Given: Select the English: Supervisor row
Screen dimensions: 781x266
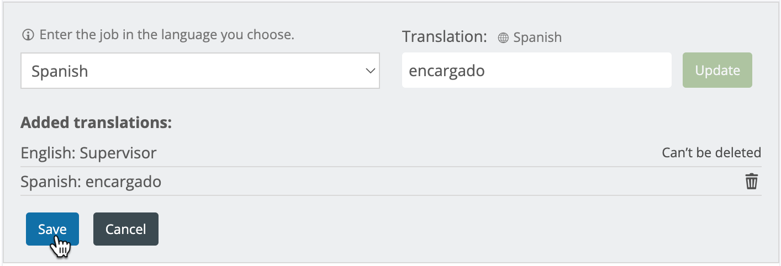Looking at the screenshot, I should point(391,153).
